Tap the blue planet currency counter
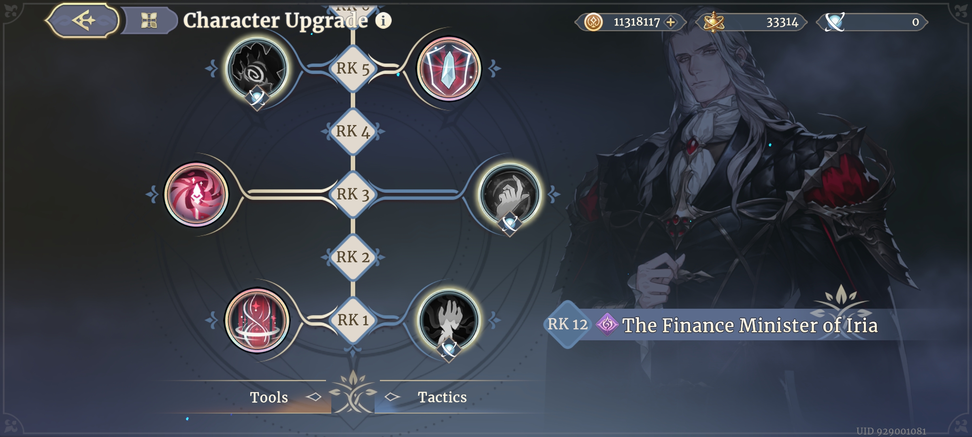The image size is (972, 437). pyautogui.click(x=872, y=22)
